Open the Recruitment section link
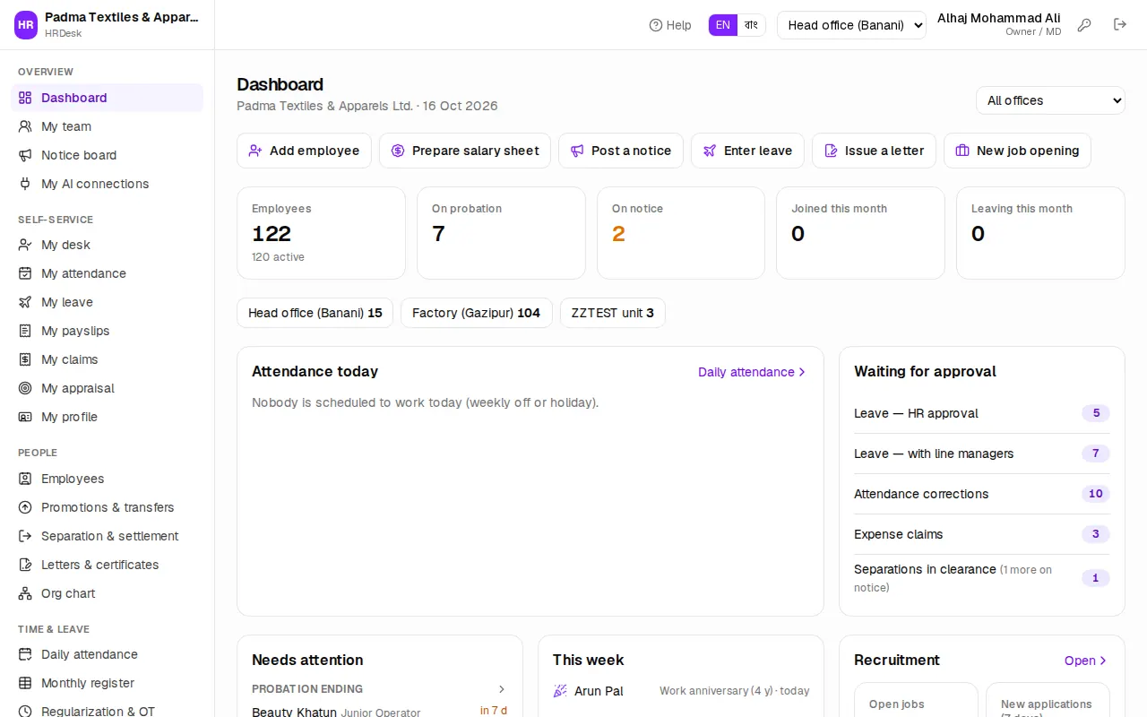The image size is (1147, 717). 1086,661
